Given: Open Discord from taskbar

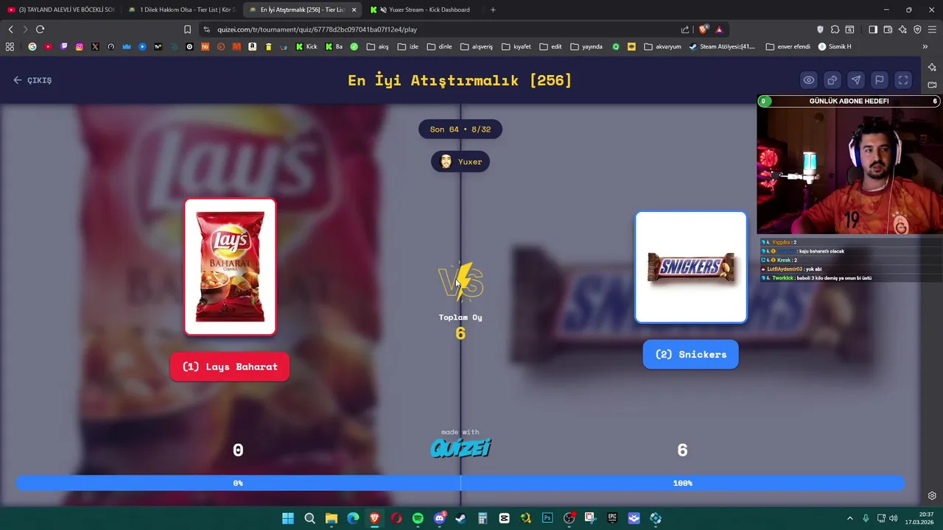Looking at the screenshot, I should 440,518.
